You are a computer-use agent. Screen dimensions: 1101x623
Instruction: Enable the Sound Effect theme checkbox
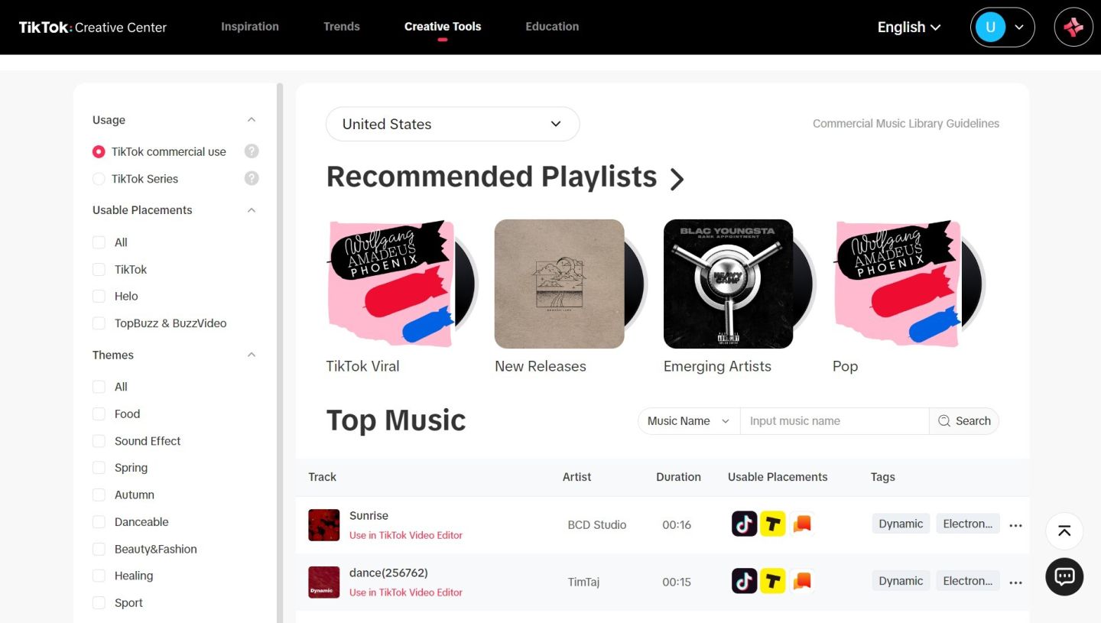click(x=99, y=441)
